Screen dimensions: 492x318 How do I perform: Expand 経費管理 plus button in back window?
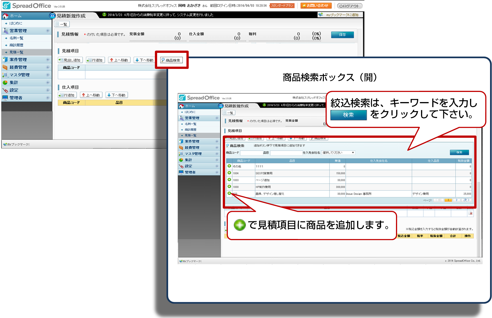[x=48, y=67]
